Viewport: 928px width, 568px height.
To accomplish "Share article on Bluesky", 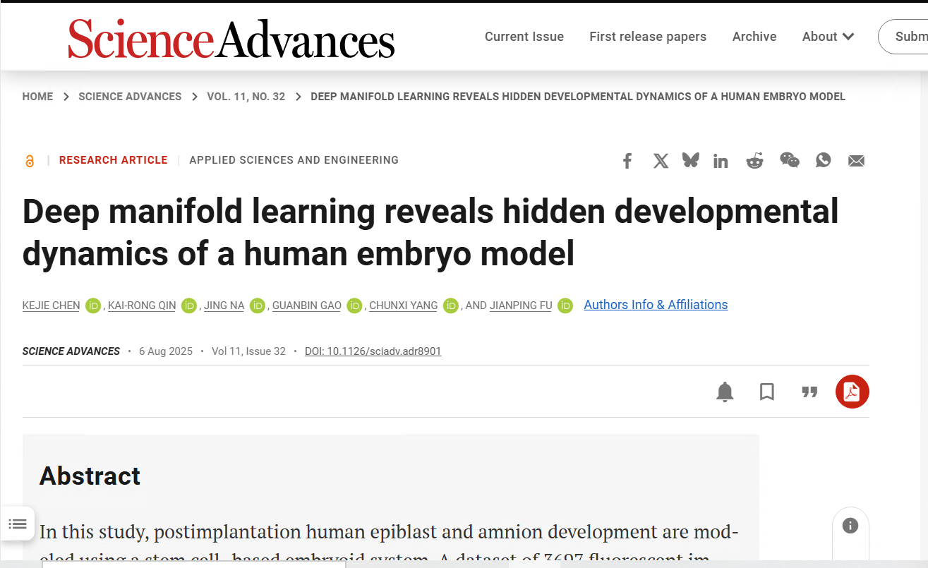I will [690, 160].
